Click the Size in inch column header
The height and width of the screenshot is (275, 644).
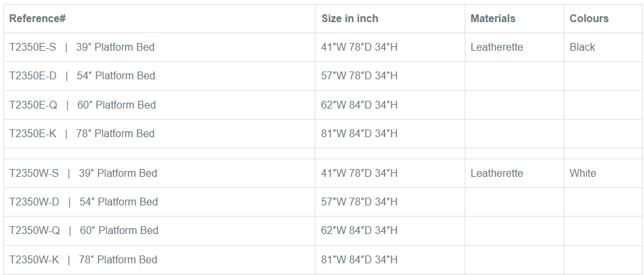(349, 18)
